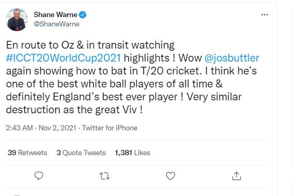Click the blue verified badge
Viewport: 293px width, 196px height.
(x=83, y=15)
